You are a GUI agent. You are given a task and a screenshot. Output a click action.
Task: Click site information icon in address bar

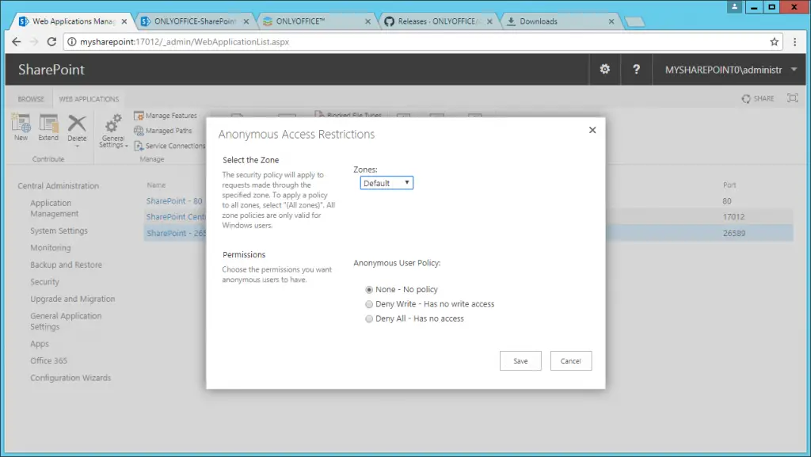(72, 42)
